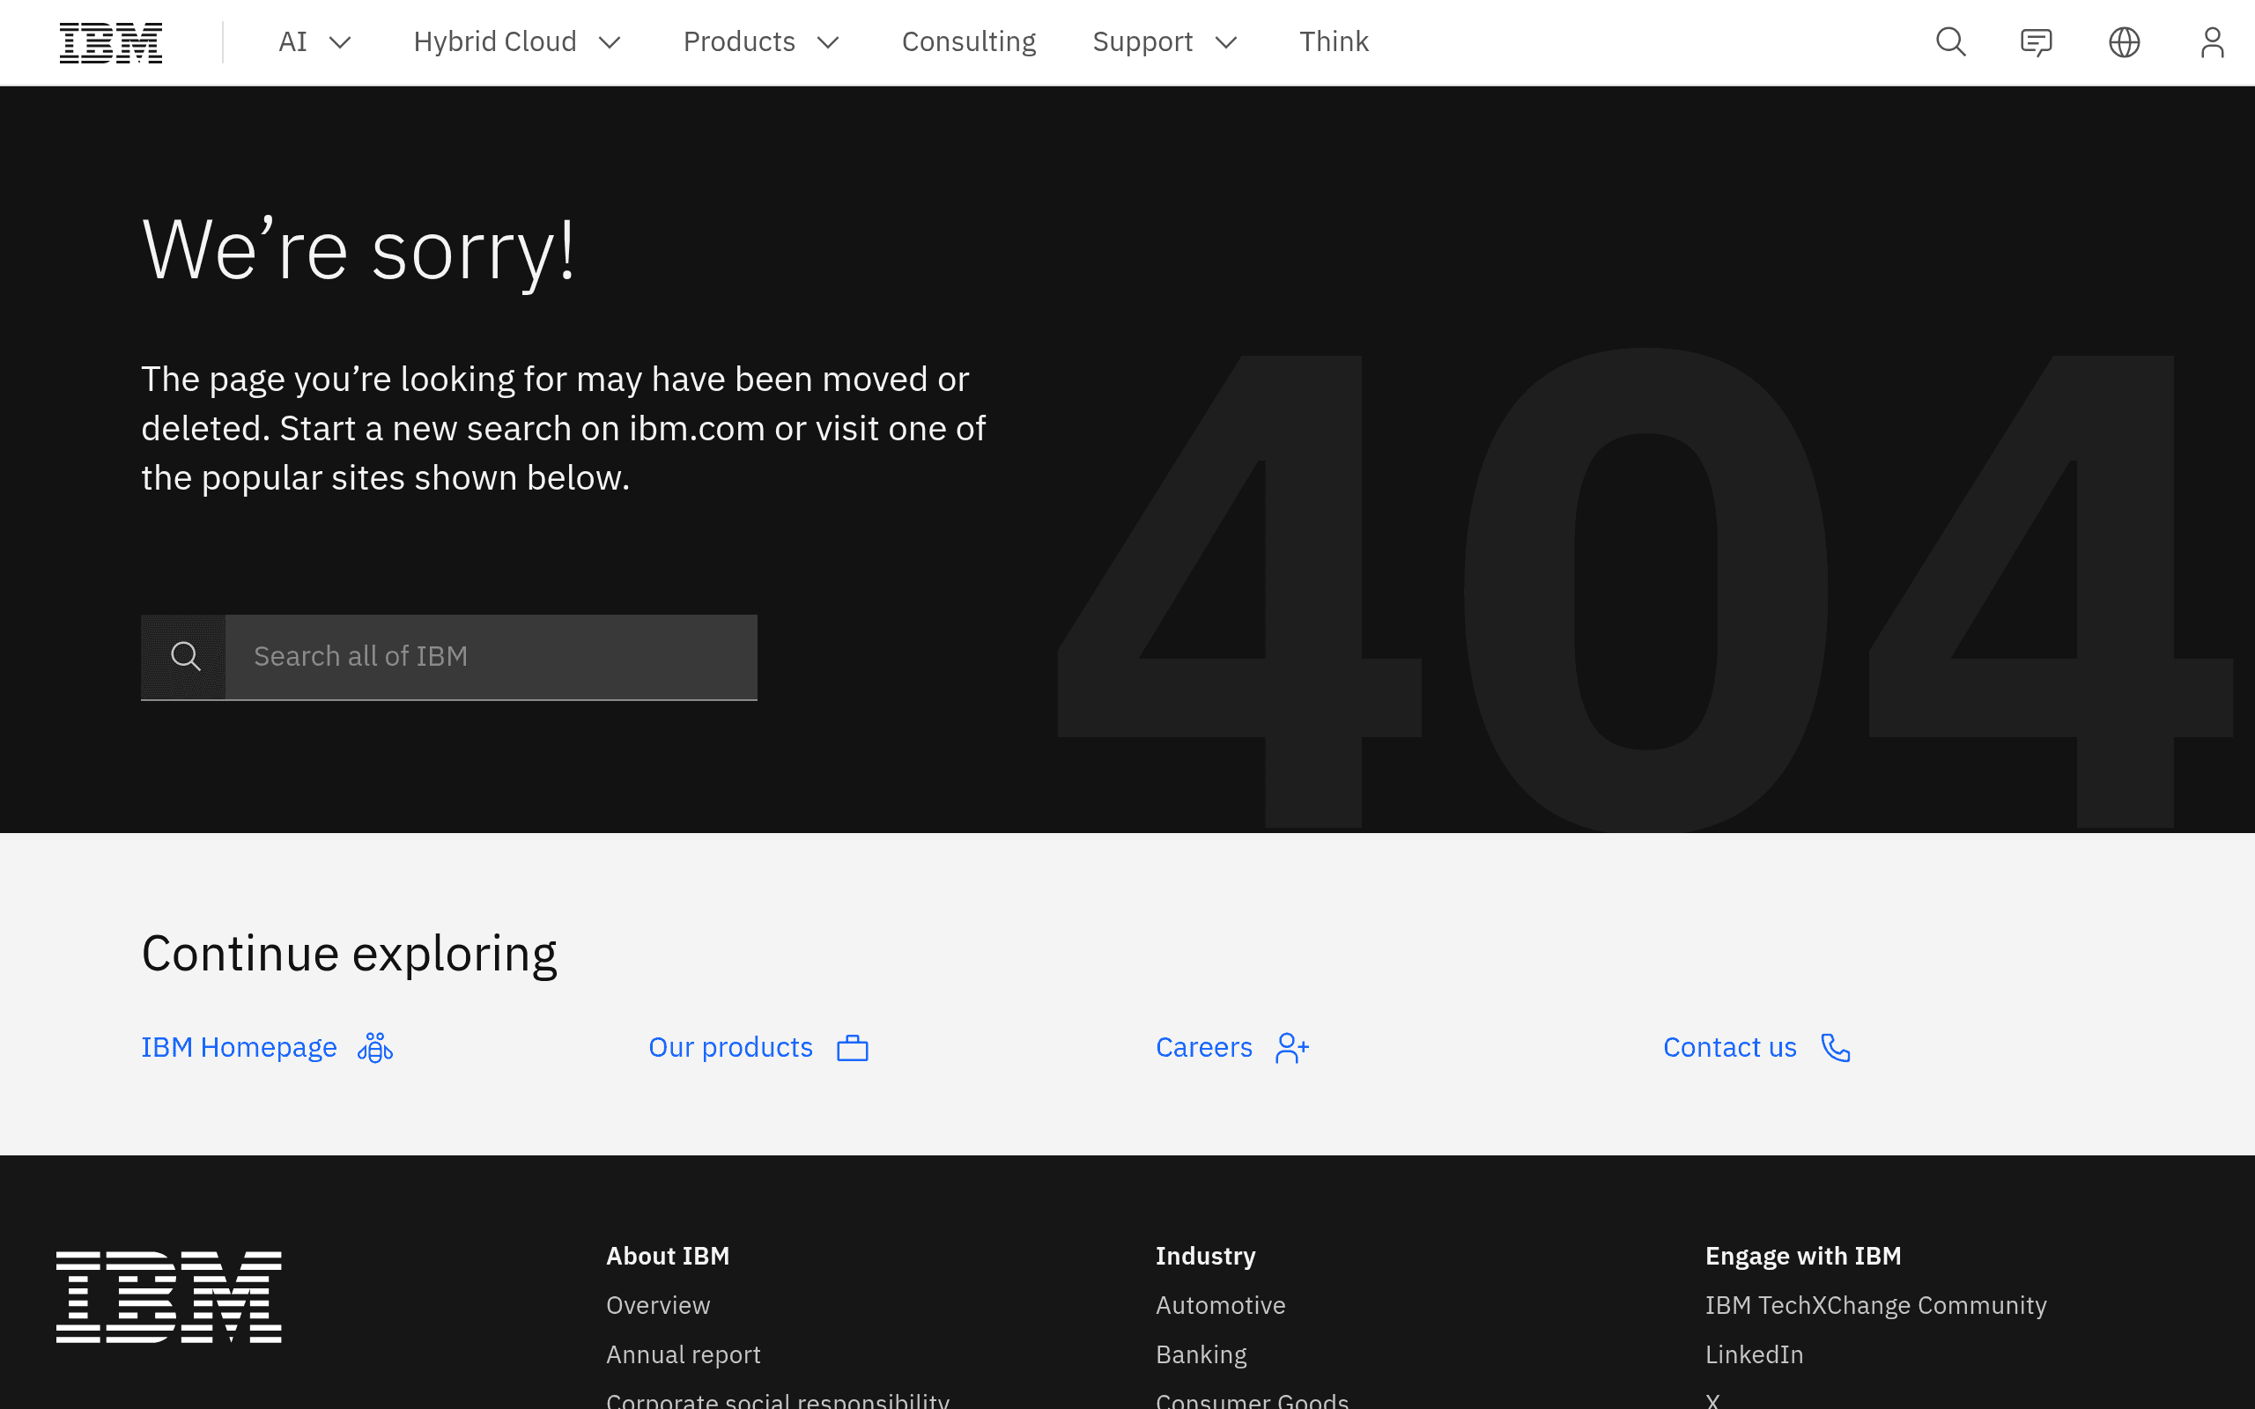The height and width of the screenshot is (1409, 2255).
Task: Open the search magnifier in the header
Action: tap(1950, 42)
